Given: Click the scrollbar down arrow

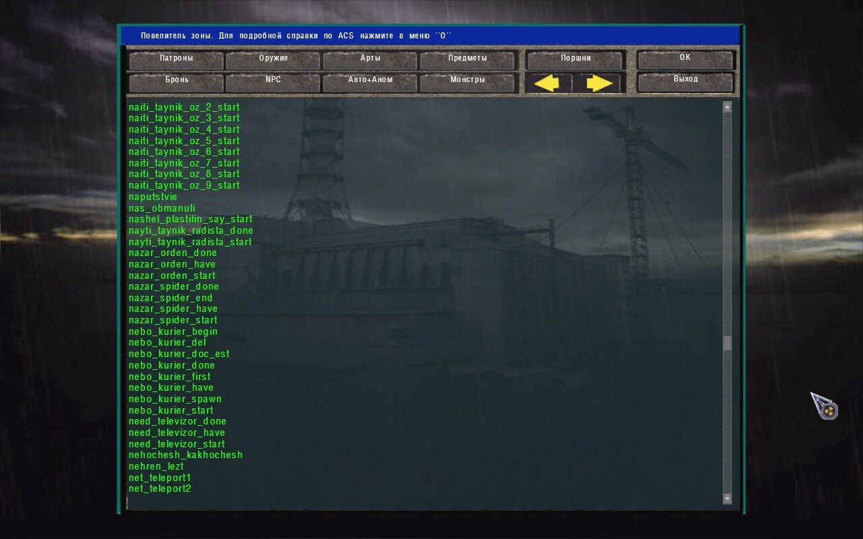Looking at the screenshot, I should 727,499.
